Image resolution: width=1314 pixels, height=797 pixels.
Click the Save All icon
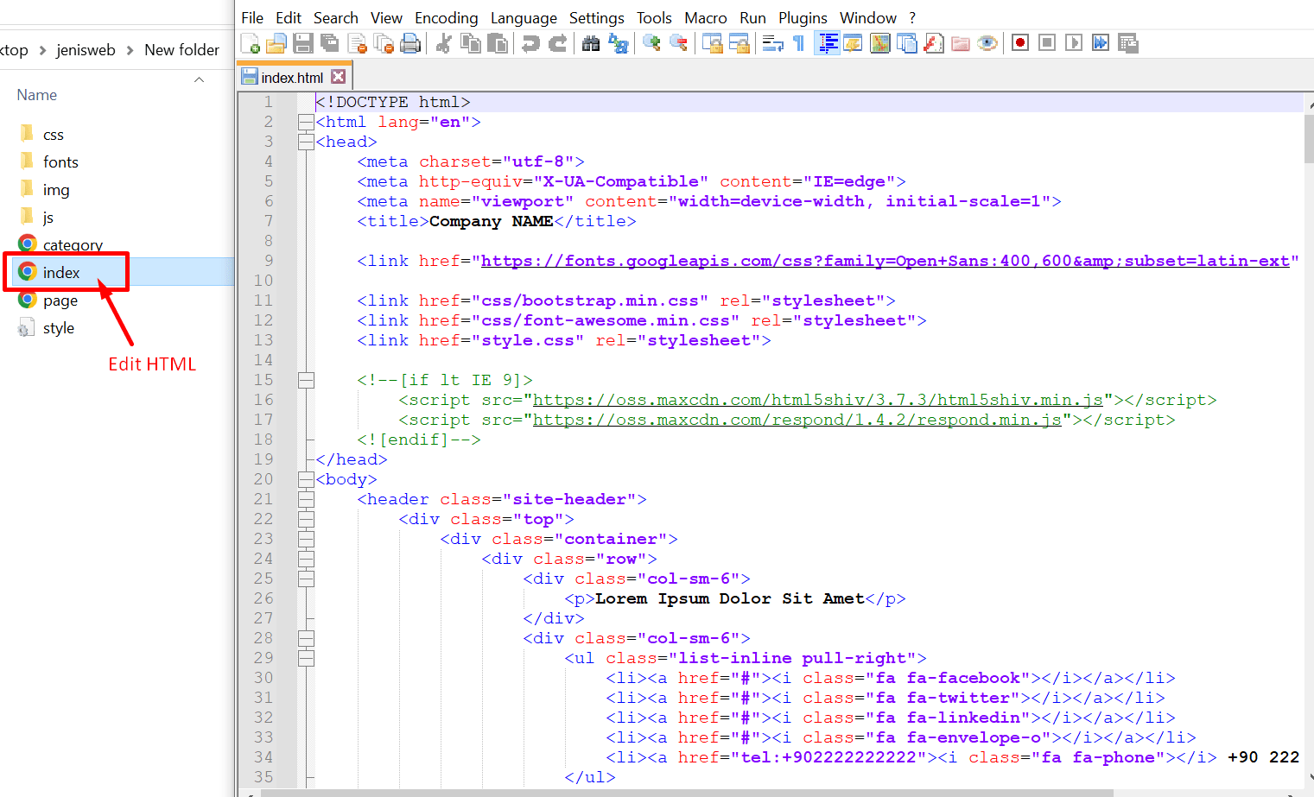point(330,43)
